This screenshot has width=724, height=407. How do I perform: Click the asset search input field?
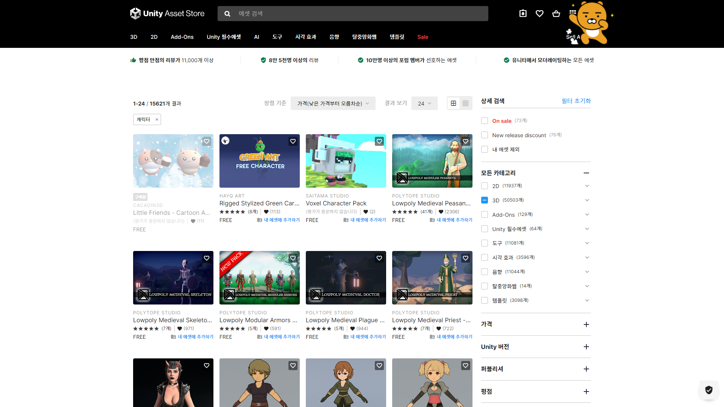click(358, 14)
